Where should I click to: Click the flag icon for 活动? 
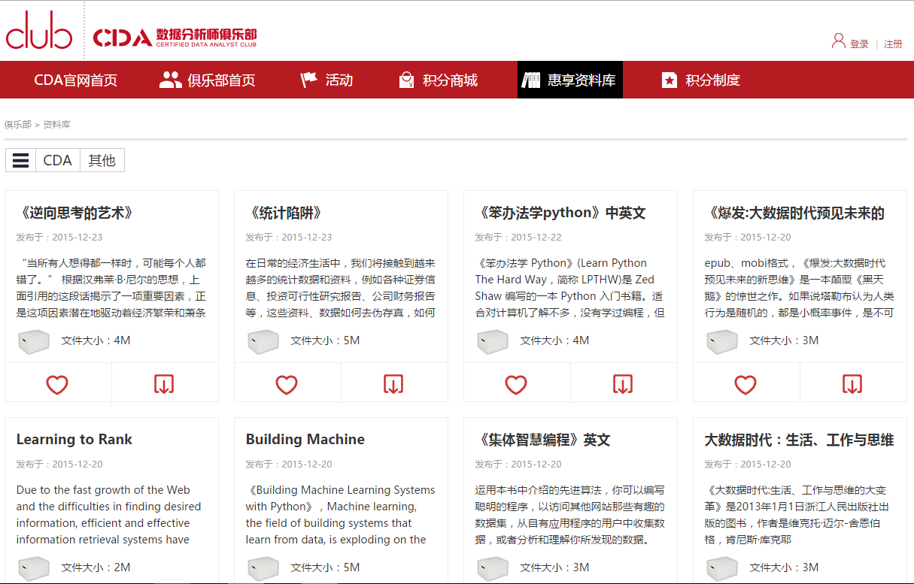click(309, 80)
